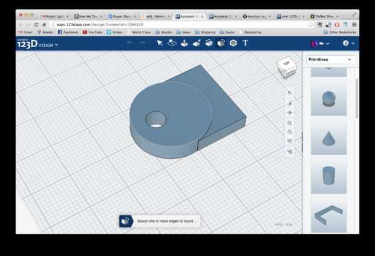Open the hexagon Material tool
This screenshot has width=375, height=256.
233,43
